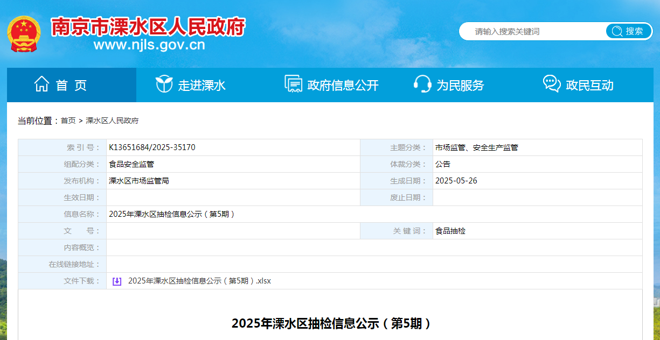Select index number K13651684/2025-35170
The width and height of the screenshot is (660, 340).
tap(152, 147)
